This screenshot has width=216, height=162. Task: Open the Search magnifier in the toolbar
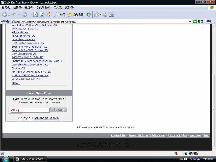(x=56, y=15)
